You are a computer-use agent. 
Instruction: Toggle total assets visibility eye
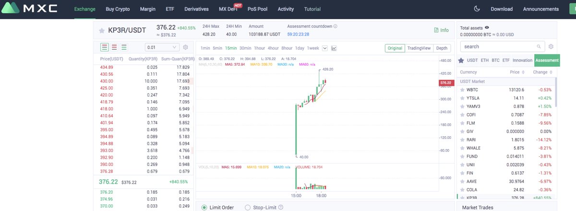(x=487, y=28)
